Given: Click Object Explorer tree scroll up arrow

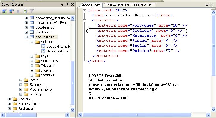Looking at the screenshot, I should pyautogui.click(x=72, y=18).
